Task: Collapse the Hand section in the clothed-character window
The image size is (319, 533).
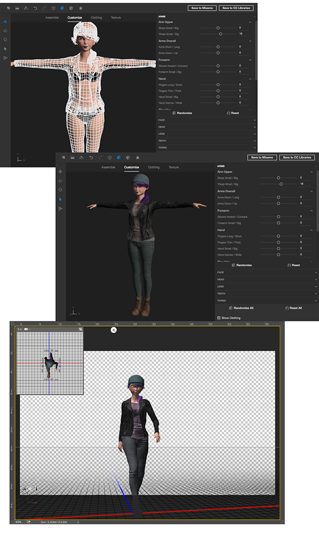Action: [311, 230]
